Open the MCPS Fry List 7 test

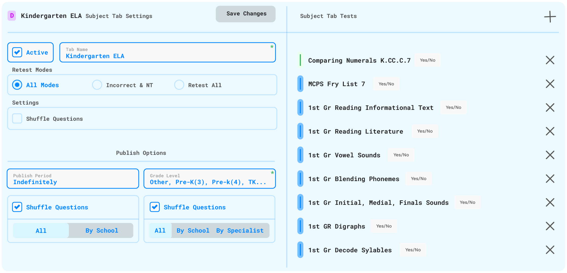point(337,84)
